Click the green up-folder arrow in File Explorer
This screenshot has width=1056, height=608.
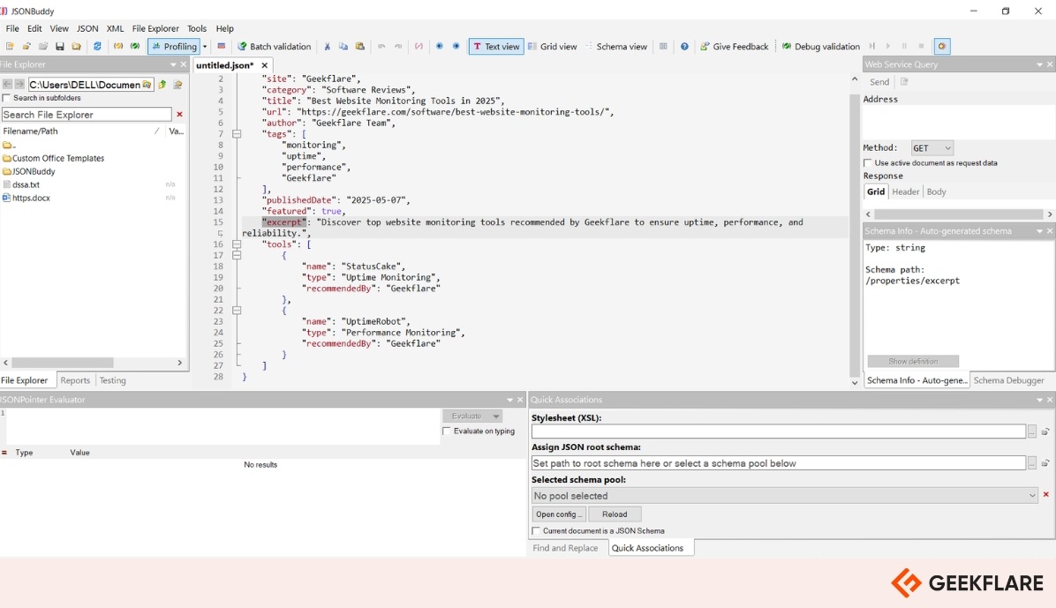162,84
